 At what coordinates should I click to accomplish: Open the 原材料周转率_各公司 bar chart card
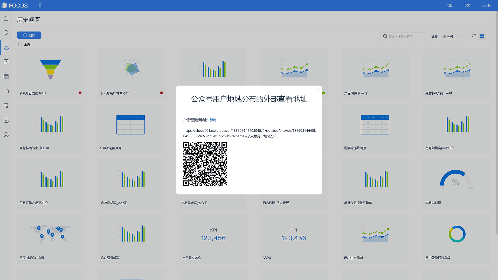point(50,129)
